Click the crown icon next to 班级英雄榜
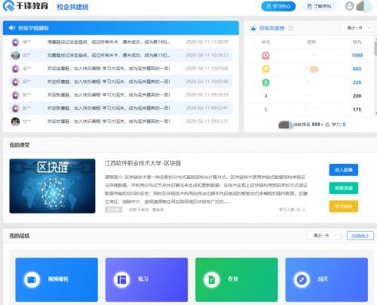Screen dimensions: 377x305 click(253, 28)
